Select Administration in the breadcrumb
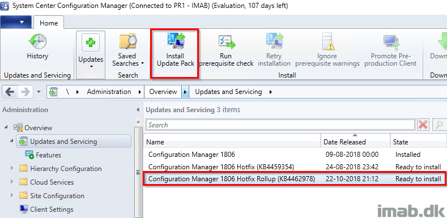This screenshot has height=218, width=447. point(109,92)
